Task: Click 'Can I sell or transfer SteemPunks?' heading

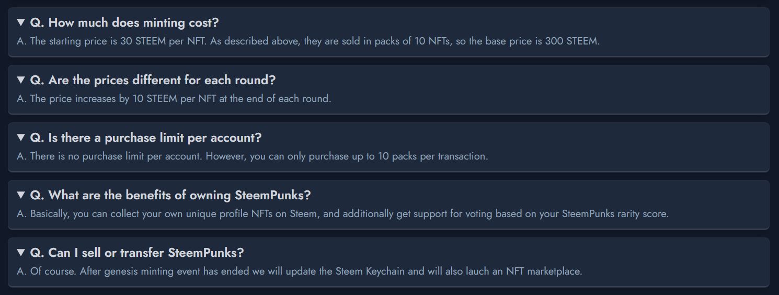Action: tap(137, 253)
